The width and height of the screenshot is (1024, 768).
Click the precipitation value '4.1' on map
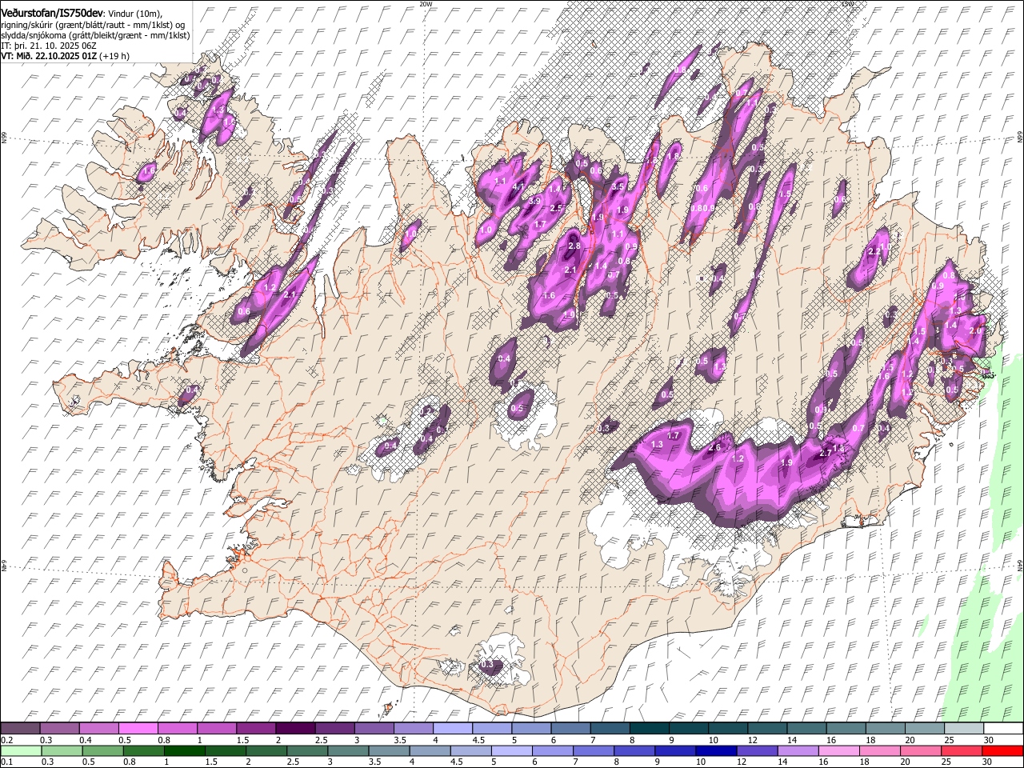click(518, 188)
